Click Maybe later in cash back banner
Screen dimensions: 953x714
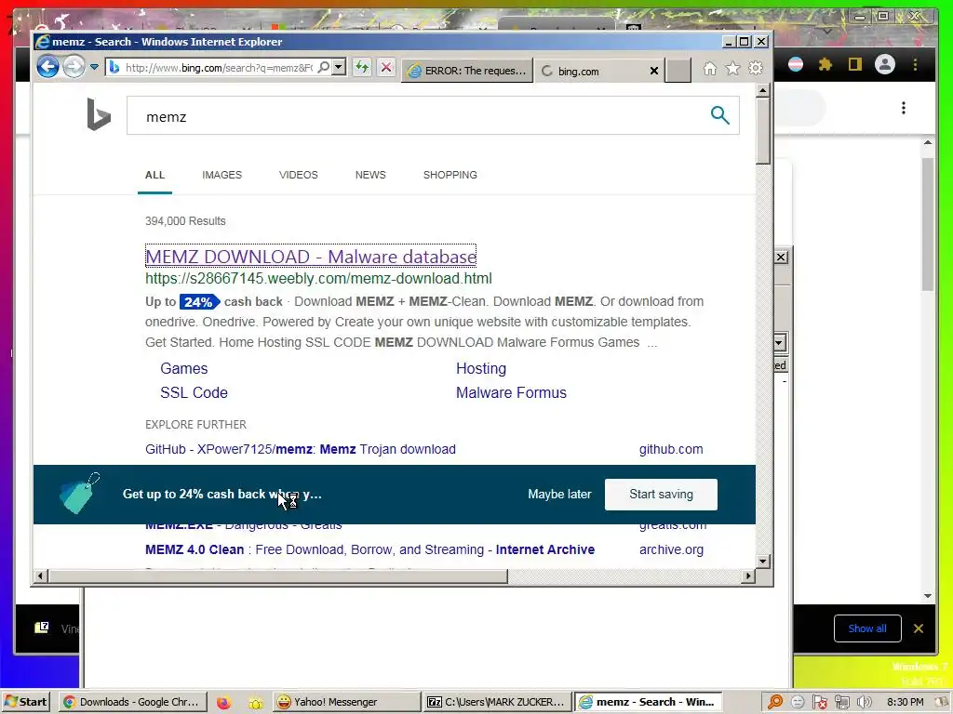pyautogui.click(x=559, y=495)
